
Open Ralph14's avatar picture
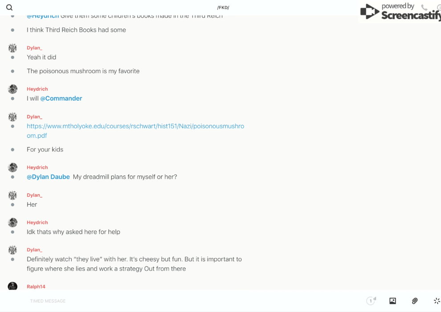coord(12,286)
